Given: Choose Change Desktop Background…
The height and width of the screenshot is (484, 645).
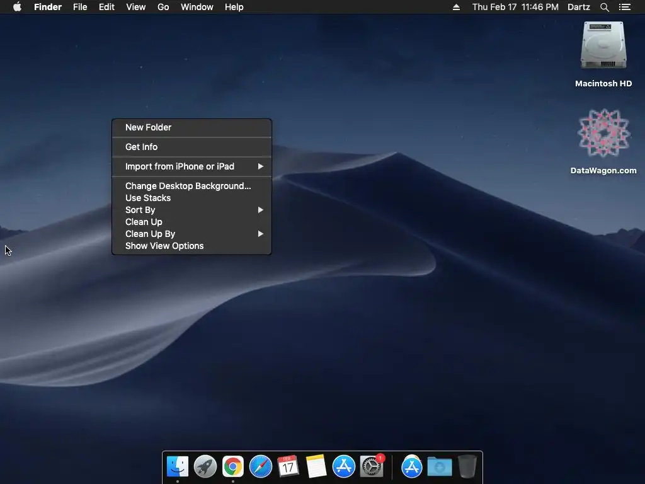Looking at the screenshot, I should click(191, 186).
